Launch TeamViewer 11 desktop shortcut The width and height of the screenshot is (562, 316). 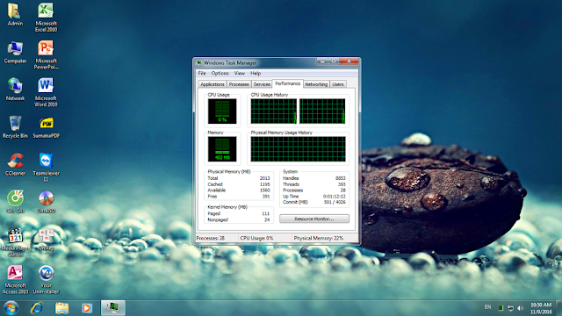coord(46,168)
